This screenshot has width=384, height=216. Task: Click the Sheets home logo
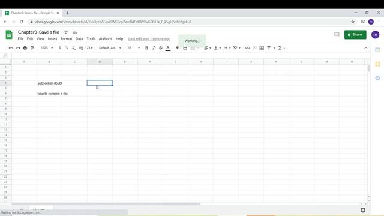(x=9, y=35)
